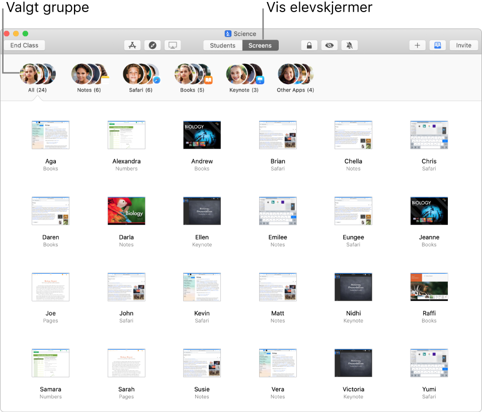
Task: Click the Invite button
Action: point(463,45)
